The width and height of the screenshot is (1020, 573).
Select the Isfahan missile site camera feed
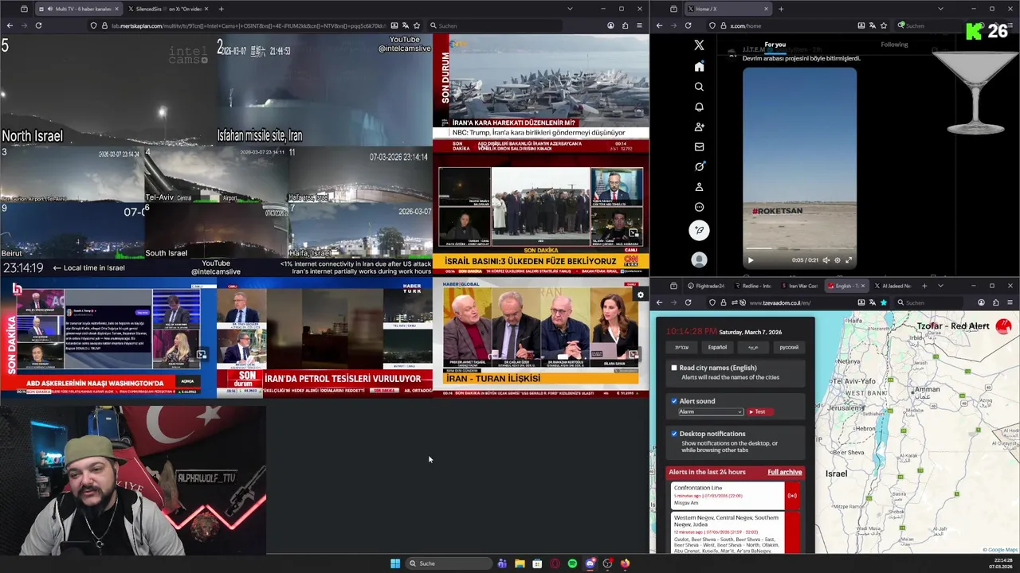coord(324,89)
